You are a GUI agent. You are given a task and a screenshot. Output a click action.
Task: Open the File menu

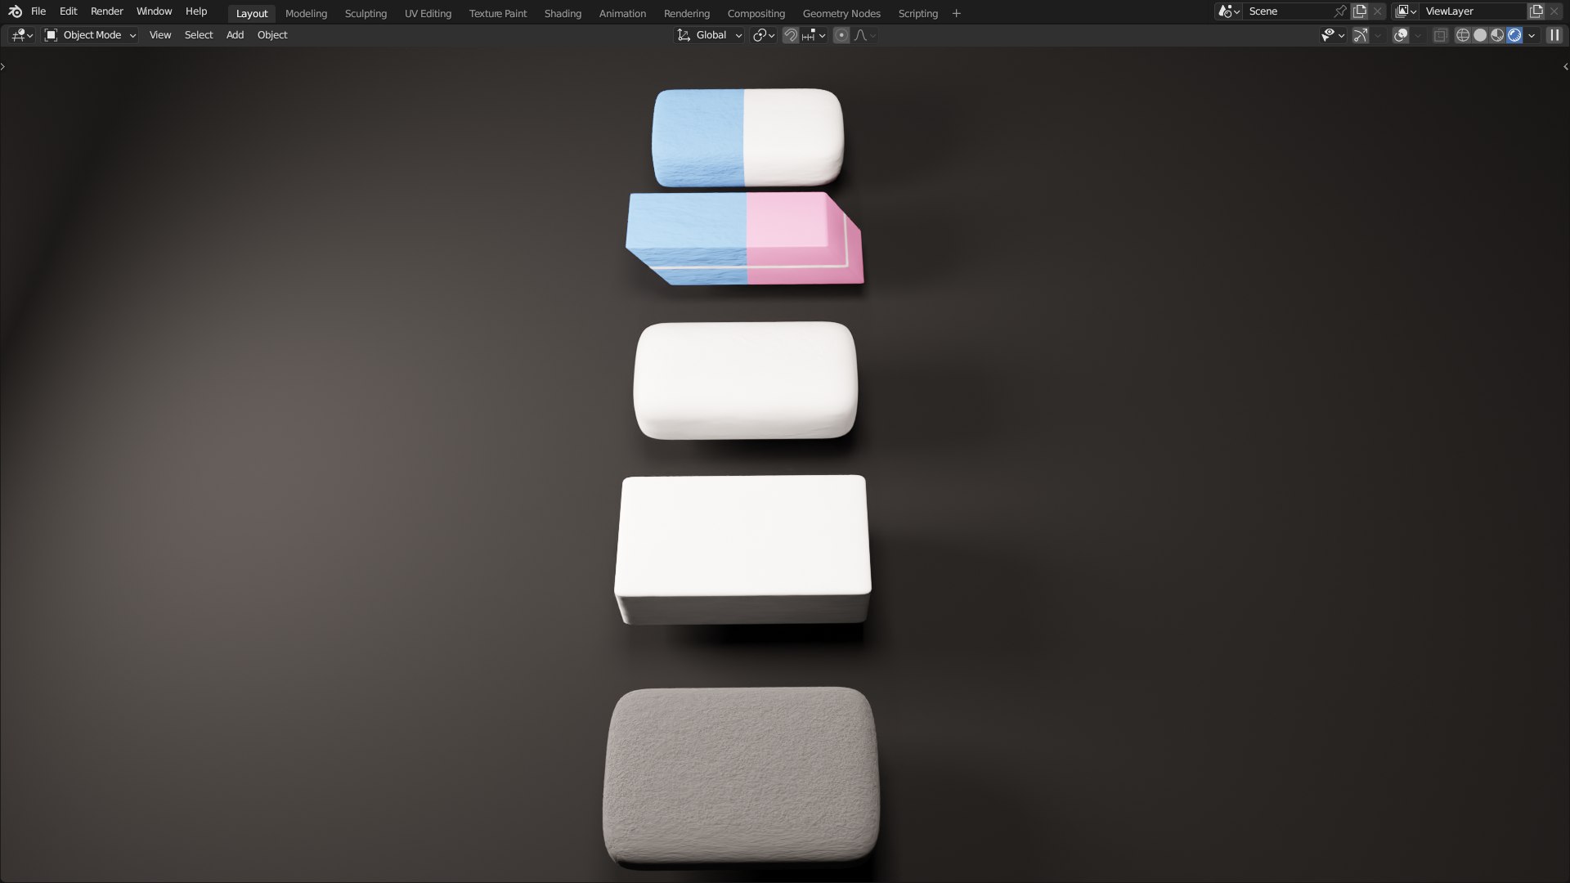coord(38,11)
